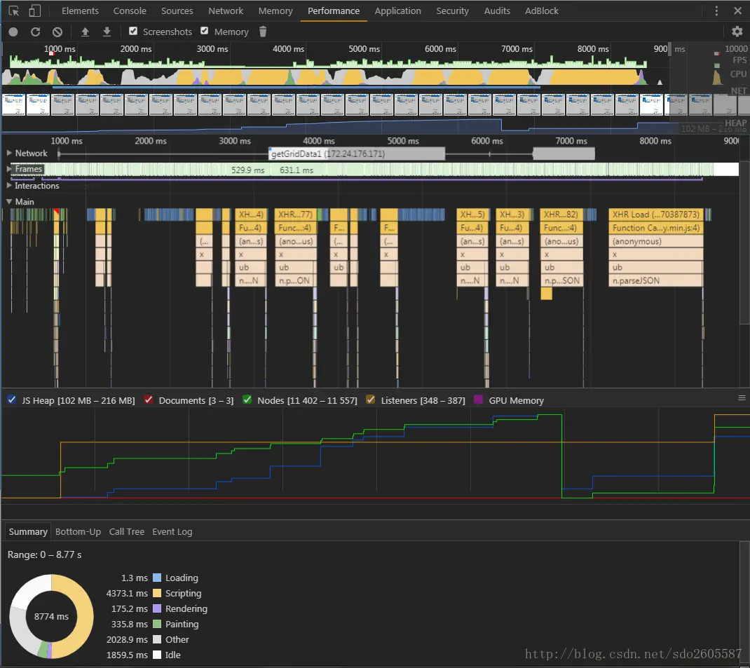Open capture settings gear icon

[x=737, y=32]
